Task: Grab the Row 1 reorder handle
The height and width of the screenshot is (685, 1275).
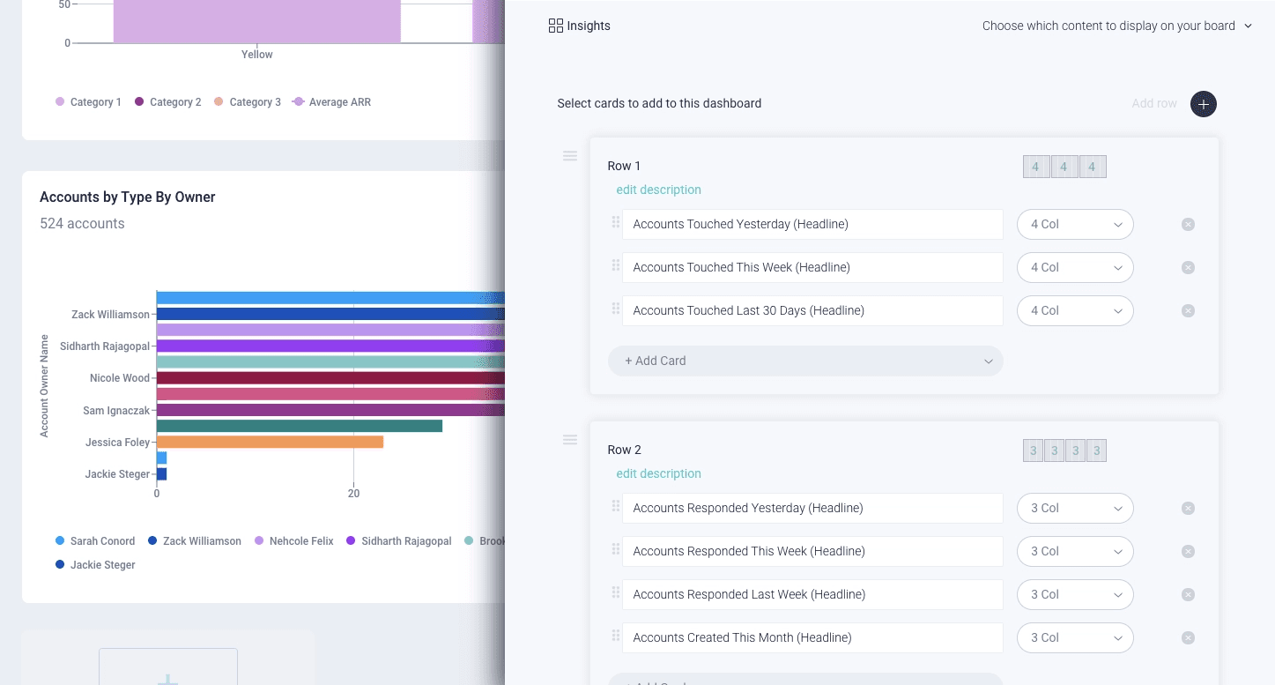Action: tap(570, 156)
